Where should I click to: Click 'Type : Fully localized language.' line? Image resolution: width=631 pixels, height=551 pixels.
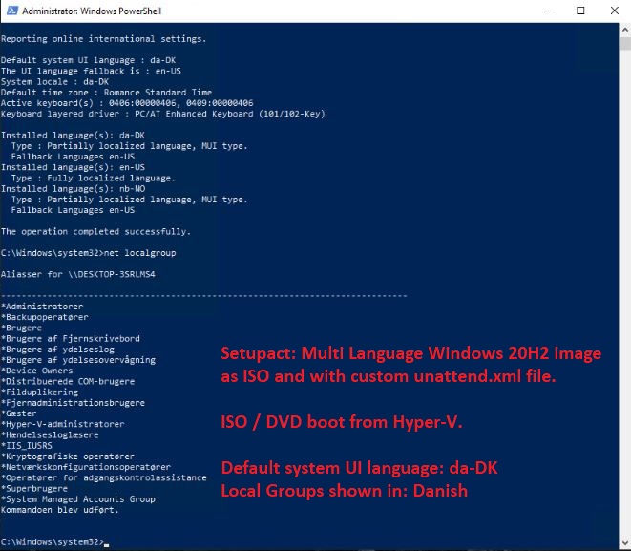click(93, 179)
